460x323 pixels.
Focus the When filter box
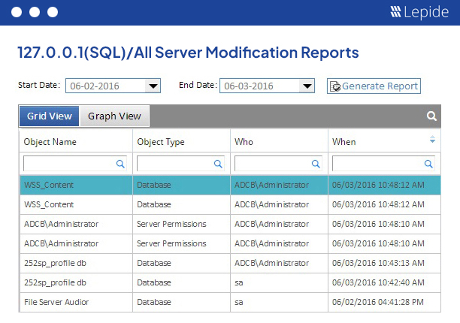click(x=383, y=163)
